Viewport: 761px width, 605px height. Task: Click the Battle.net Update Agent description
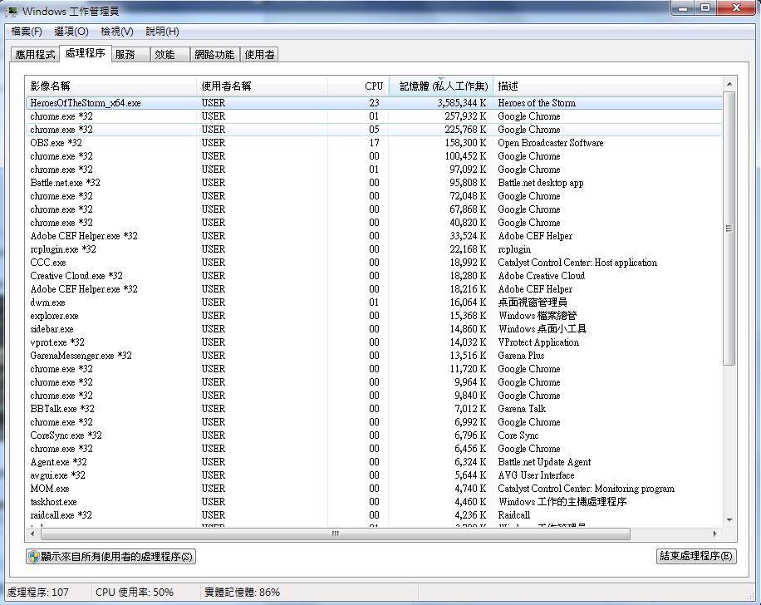click(544, 462)
